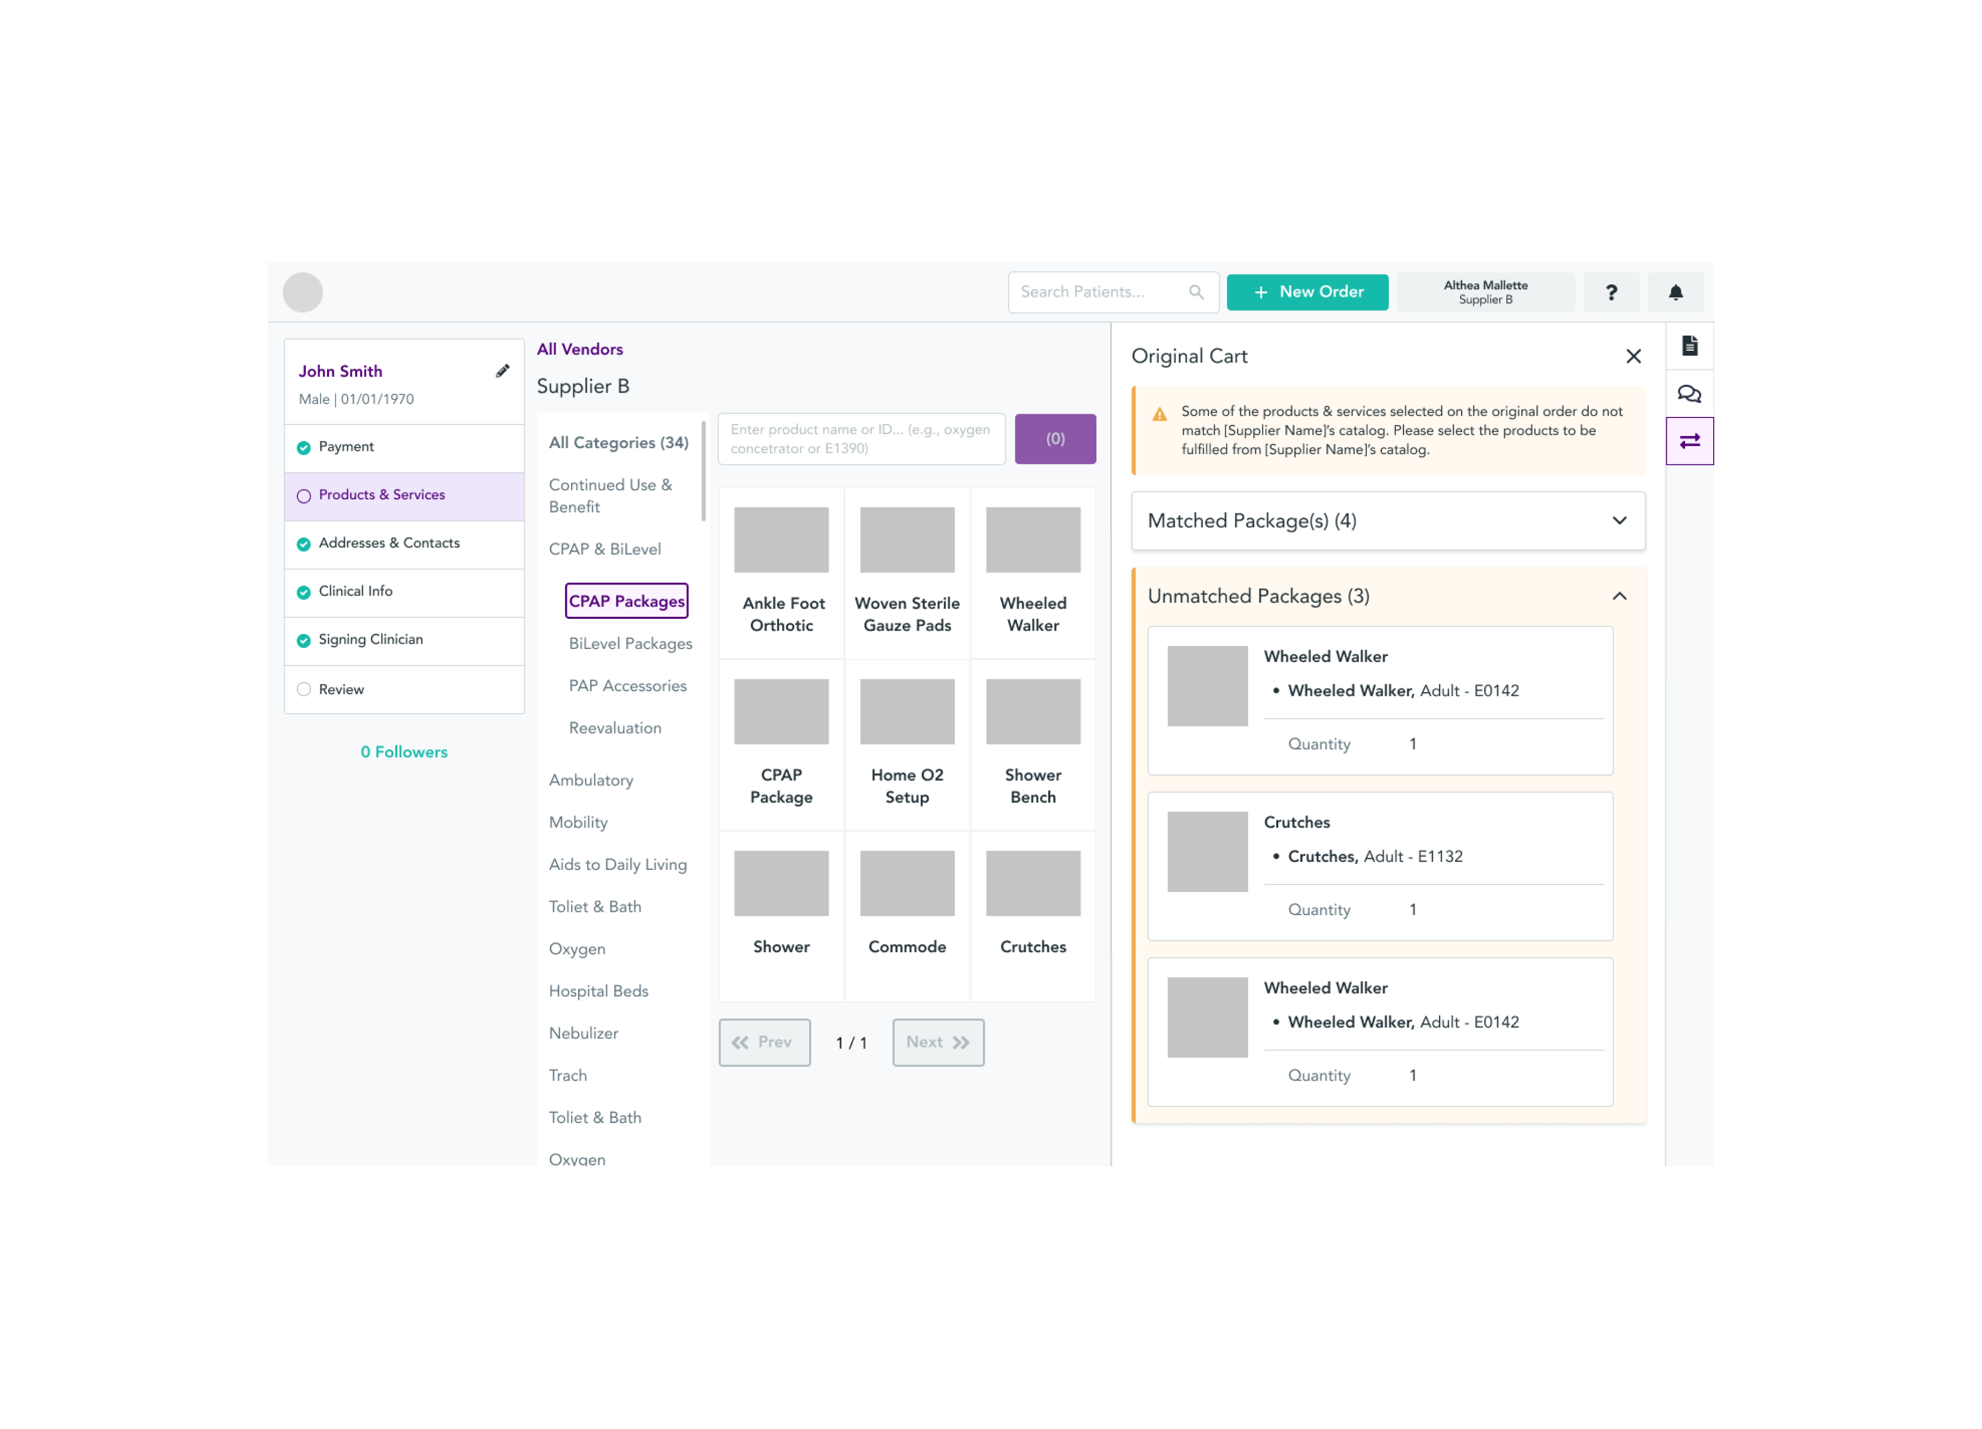Select the Hospital Beds category
This screenshot has width=1982, height=1429.
[599, 992]
